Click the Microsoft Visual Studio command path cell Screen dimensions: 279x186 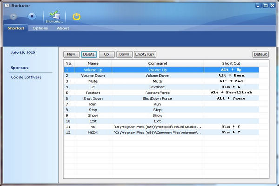(158, 127)
